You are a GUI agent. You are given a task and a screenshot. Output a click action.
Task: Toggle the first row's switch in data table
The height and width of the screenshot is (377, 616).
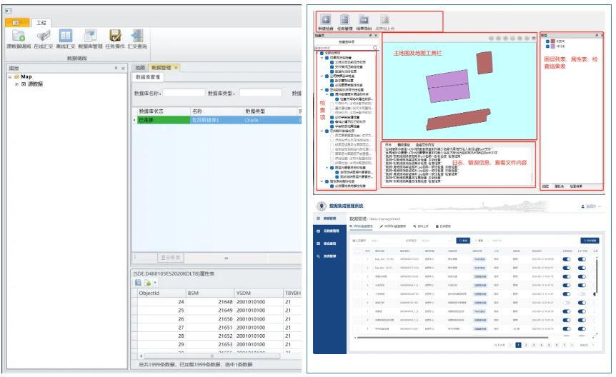(x=567, y=259)
